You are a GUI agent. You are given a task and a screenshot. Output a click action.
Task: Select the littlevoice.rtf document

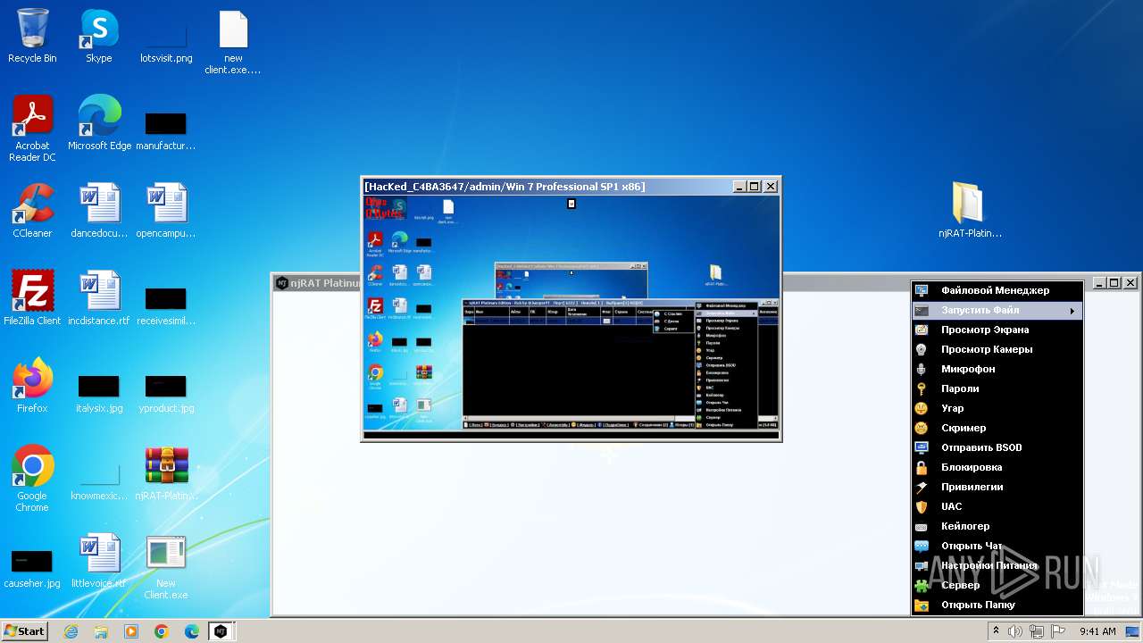[99, 561]
